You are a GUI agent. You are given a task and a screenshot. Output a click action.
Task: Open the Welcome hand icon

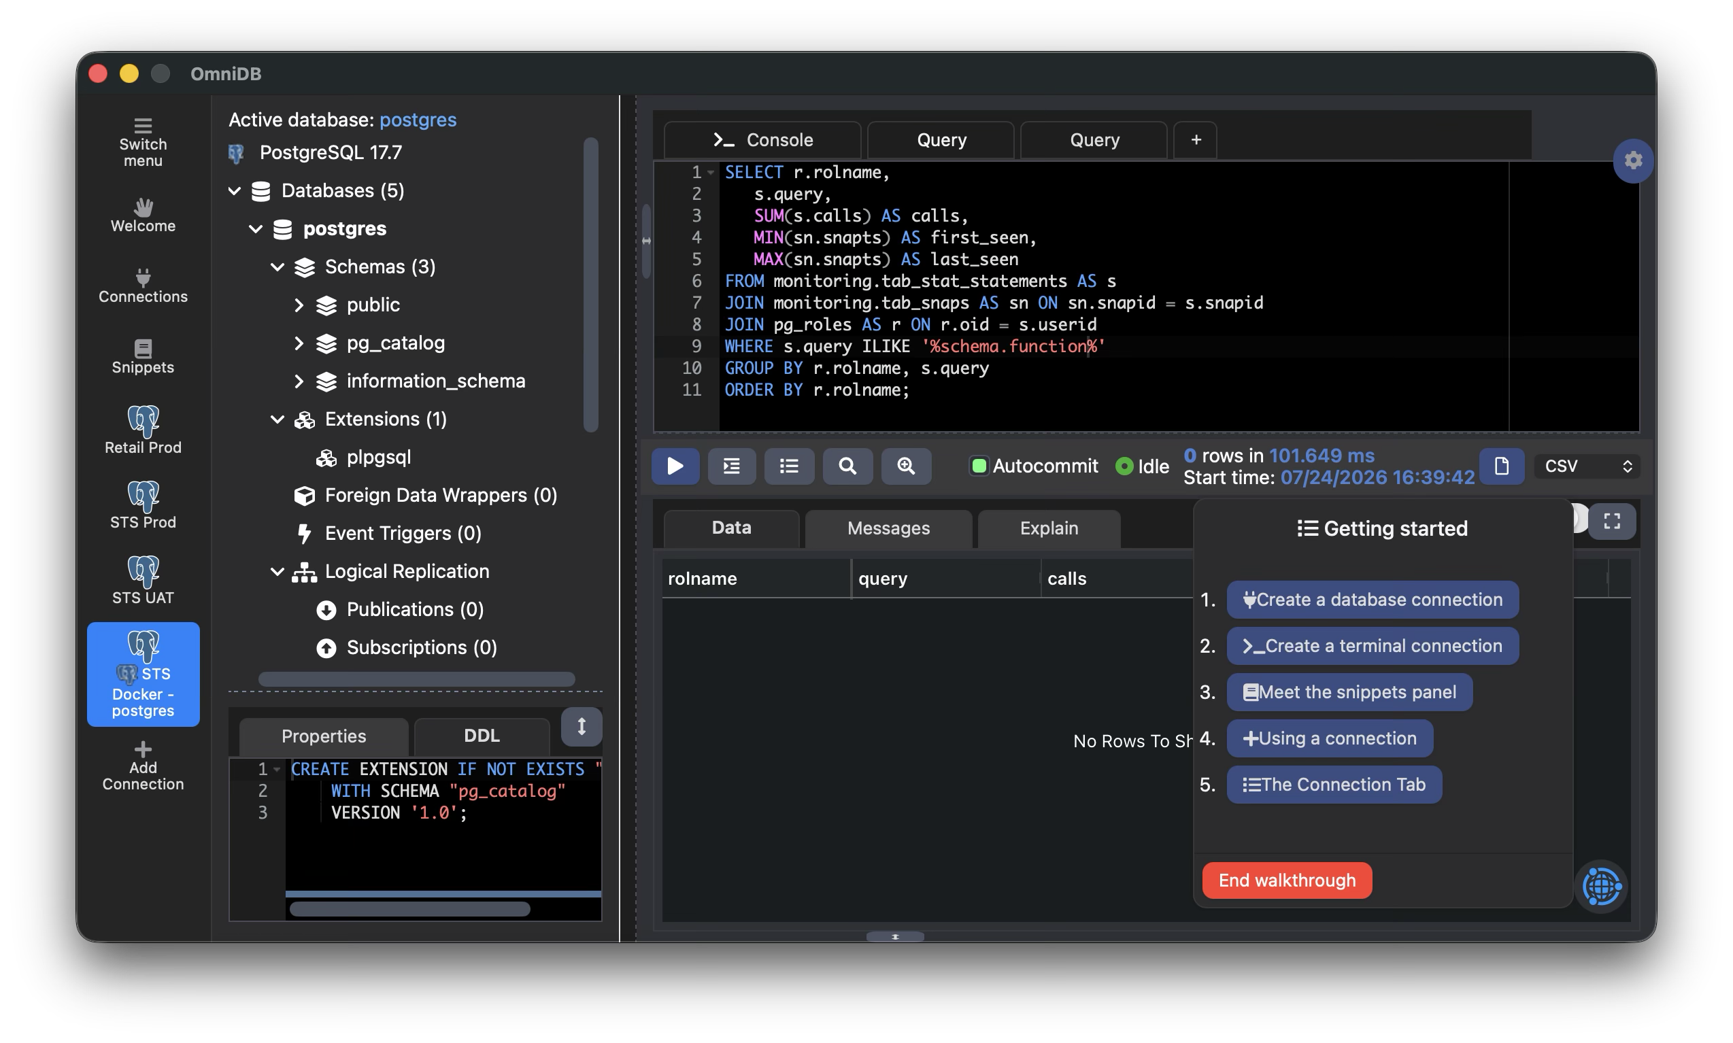143,207
